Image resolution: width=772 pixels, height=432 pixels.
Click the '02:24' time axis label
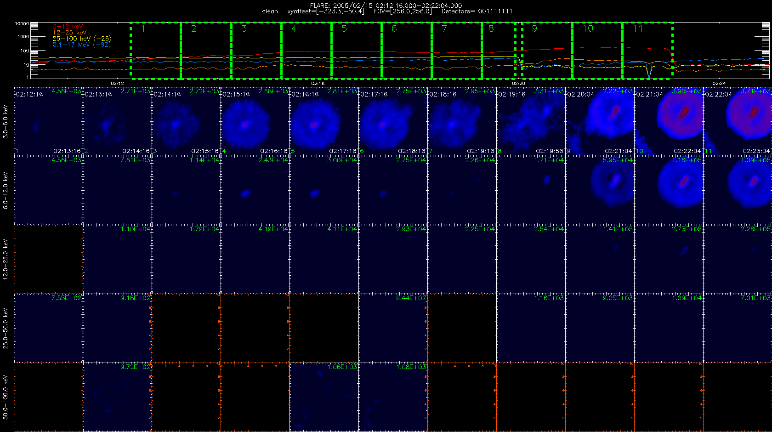click(x=719, y=83)
